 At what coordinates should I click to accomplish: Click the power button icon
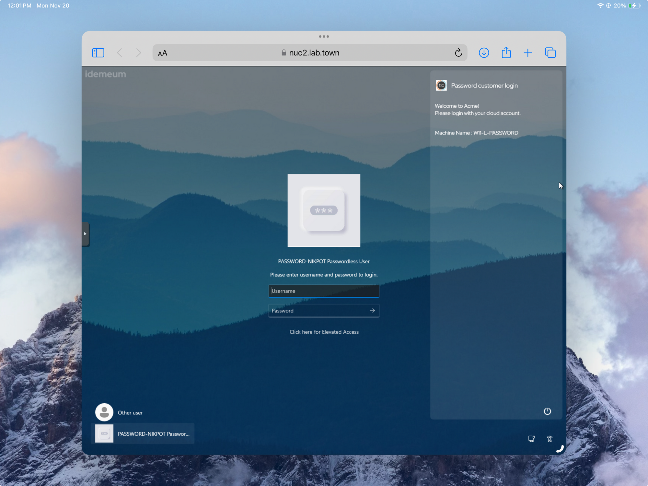point(547,411)
